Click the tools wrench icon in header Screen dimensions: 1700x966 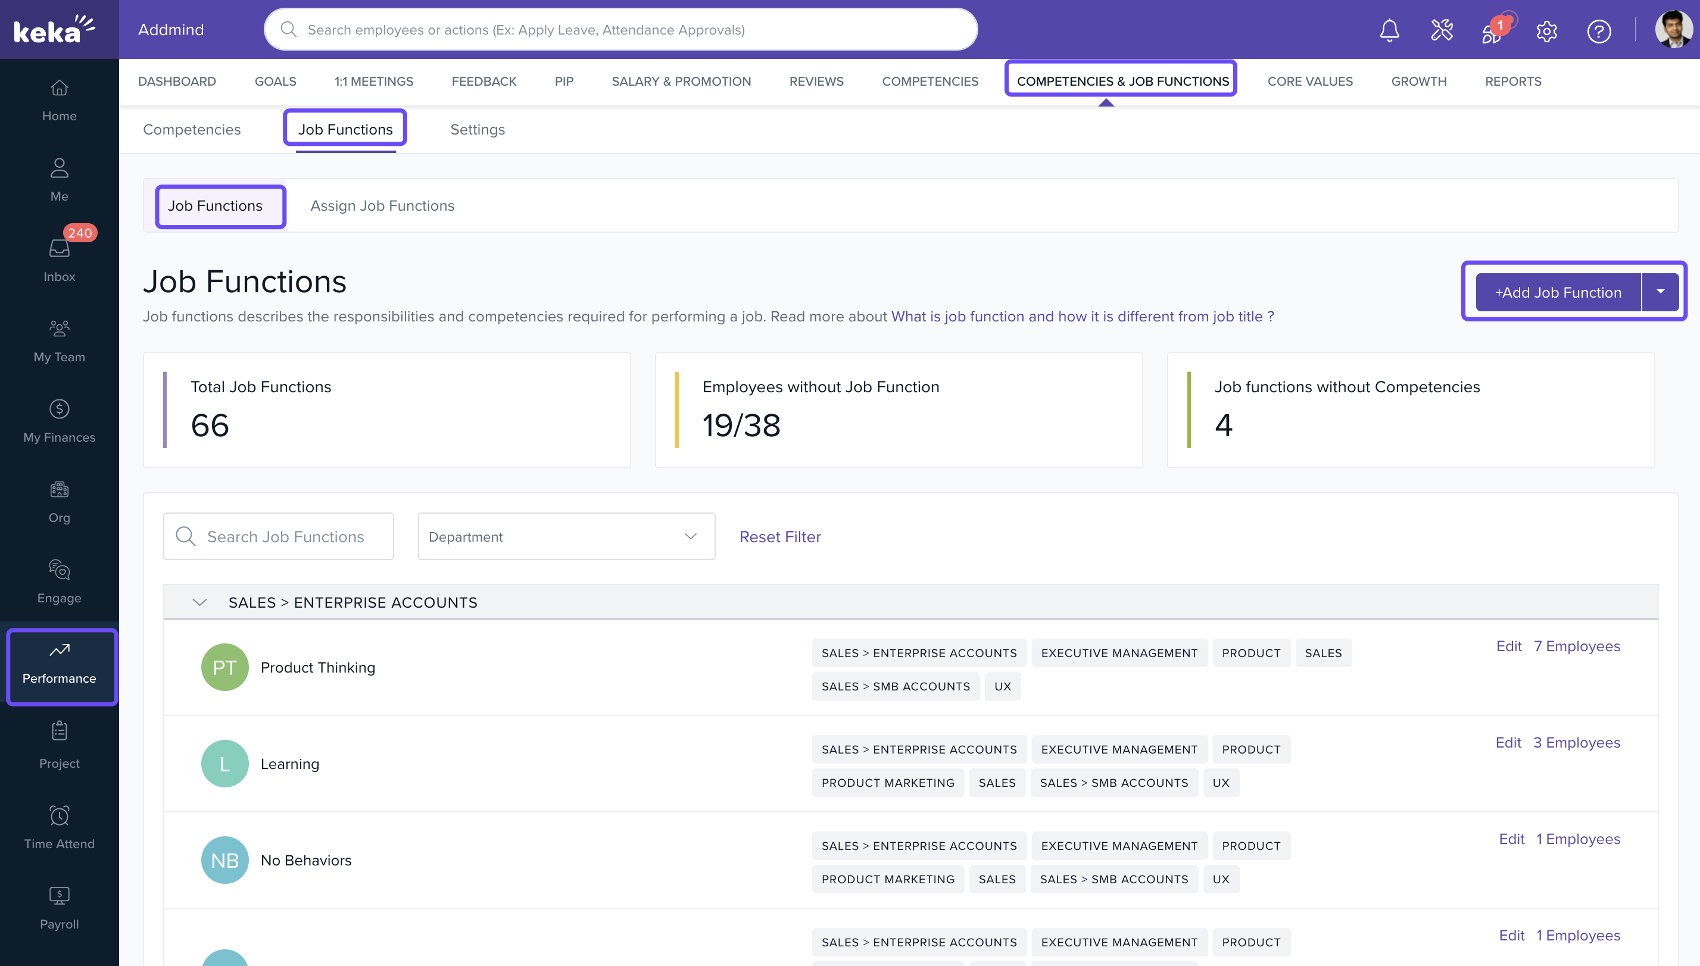point(1441,30)
